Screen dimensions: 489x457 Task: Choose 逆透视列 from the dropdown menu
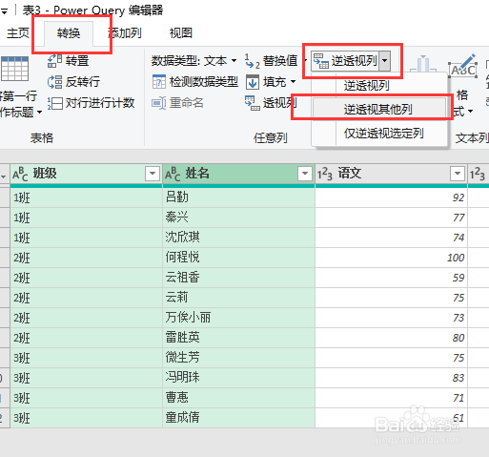(366, 85)
